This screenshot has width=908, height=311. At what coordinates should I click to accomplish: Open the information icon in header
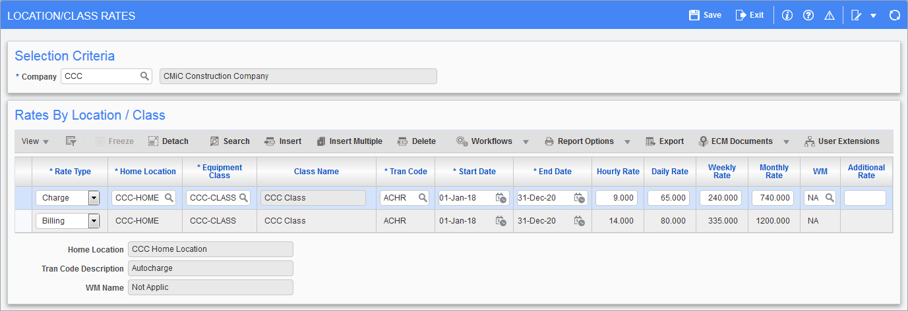pos(787,15)
